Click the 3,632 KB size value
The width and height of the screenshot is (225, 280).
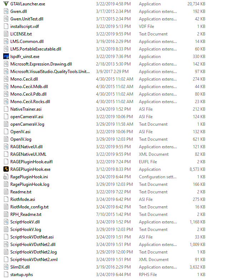click(x=197, y=267)
